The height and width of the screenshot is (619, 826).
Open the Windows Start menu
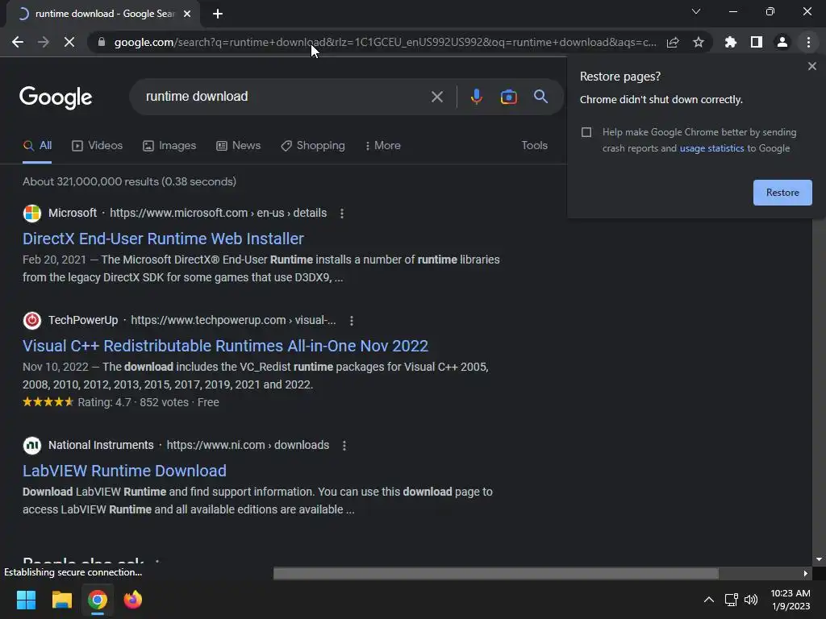[26, 600]
